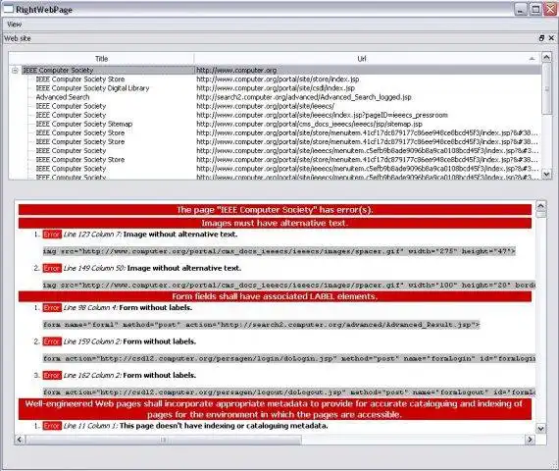Click the Error badge for Line 159 Column 2
Screen dimensions: 559x471
click(x=52, y=341)
